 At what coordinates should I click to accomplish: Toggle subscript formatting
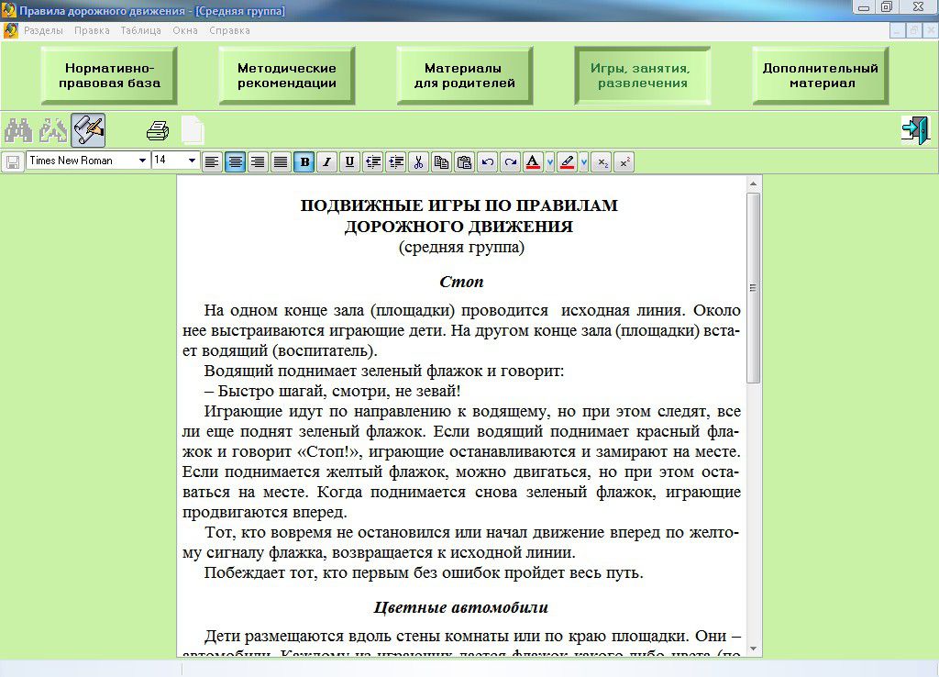602,161
